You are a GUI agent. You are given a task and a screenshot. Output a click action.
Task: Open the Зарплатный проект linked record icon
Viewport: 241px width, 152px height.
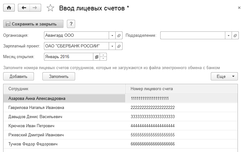point(119,46)
